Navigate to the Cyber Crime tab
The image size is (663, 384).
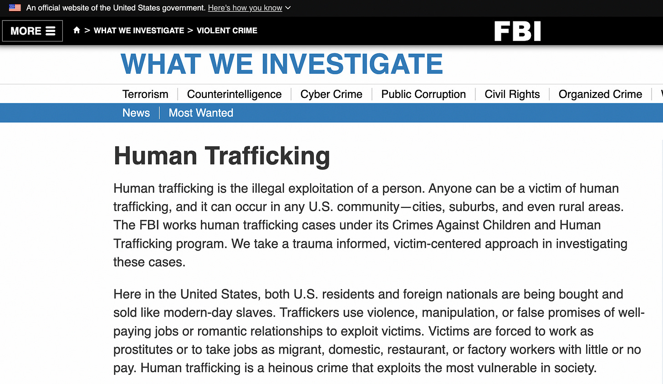point(331,94)
